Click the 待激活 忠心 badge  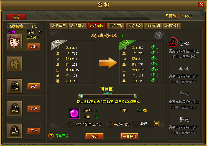173,42
